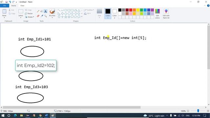Choose the Curve shape
This screenshot has height=118, width=210.
pyautogui.click(x=62, y=10)
